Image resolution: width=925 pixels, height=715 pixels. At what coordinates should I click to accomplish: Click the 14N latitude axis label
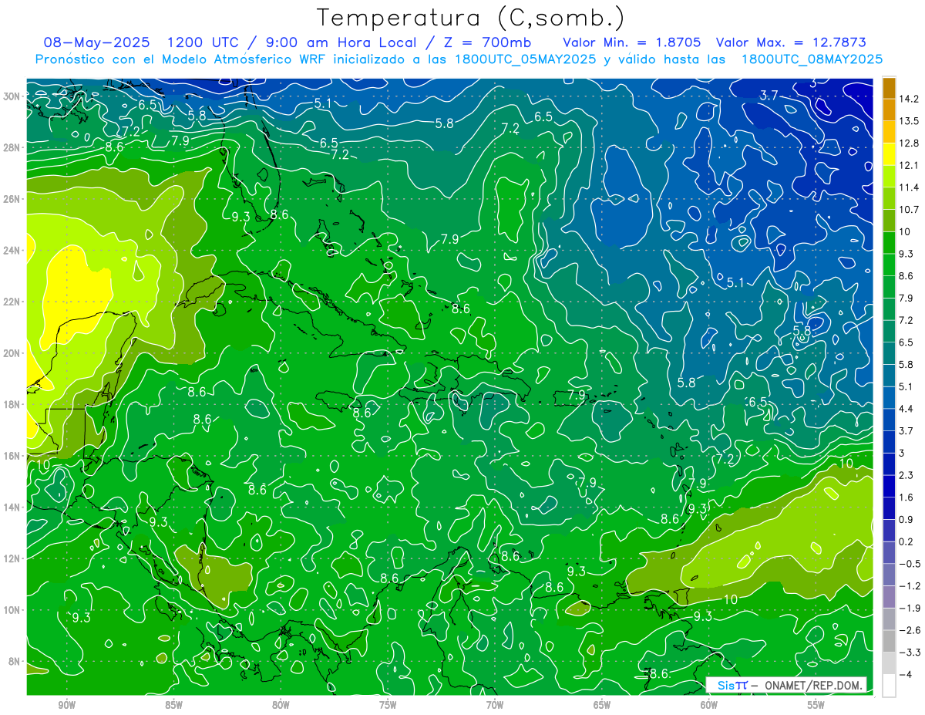[x=12, y=508]
